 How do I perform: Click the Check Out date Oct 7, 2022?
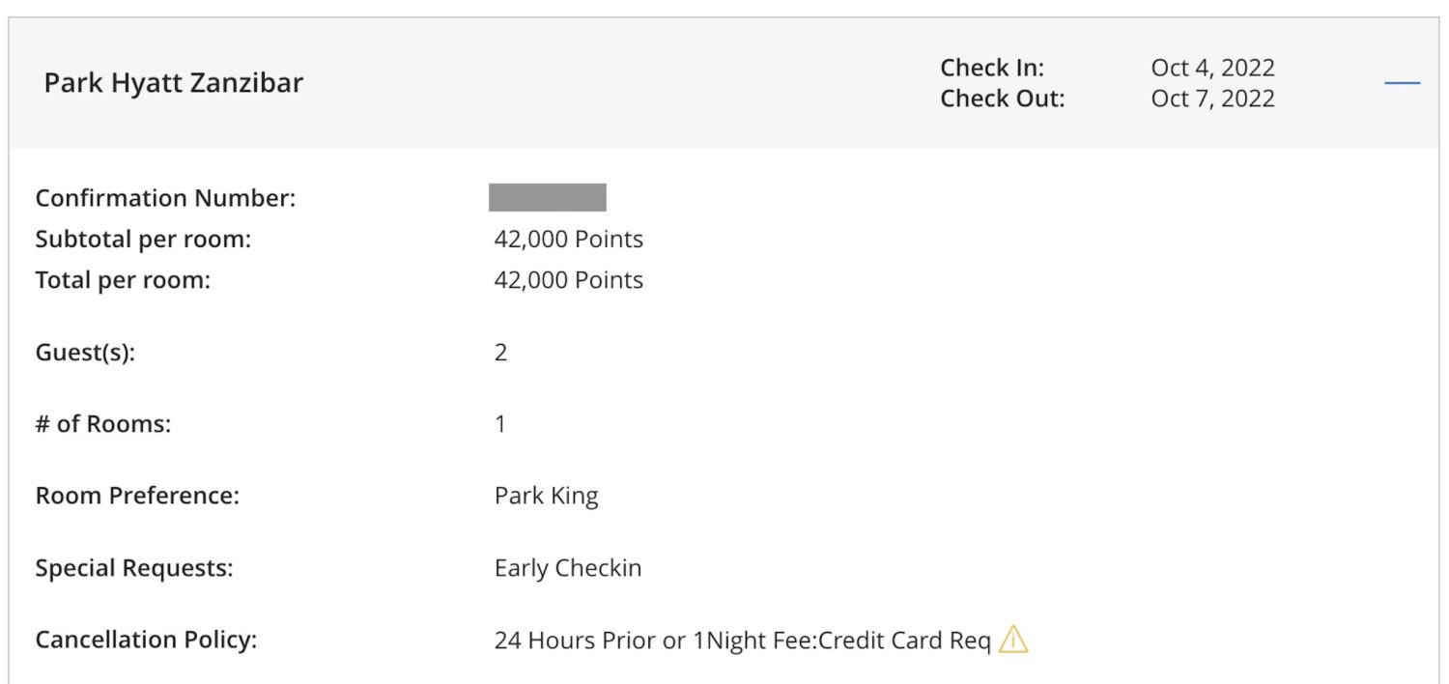[1212, 98]
